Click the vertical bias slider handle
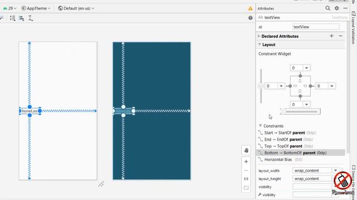Viewport: 357px width, 200px height. [x=260, y=86]
